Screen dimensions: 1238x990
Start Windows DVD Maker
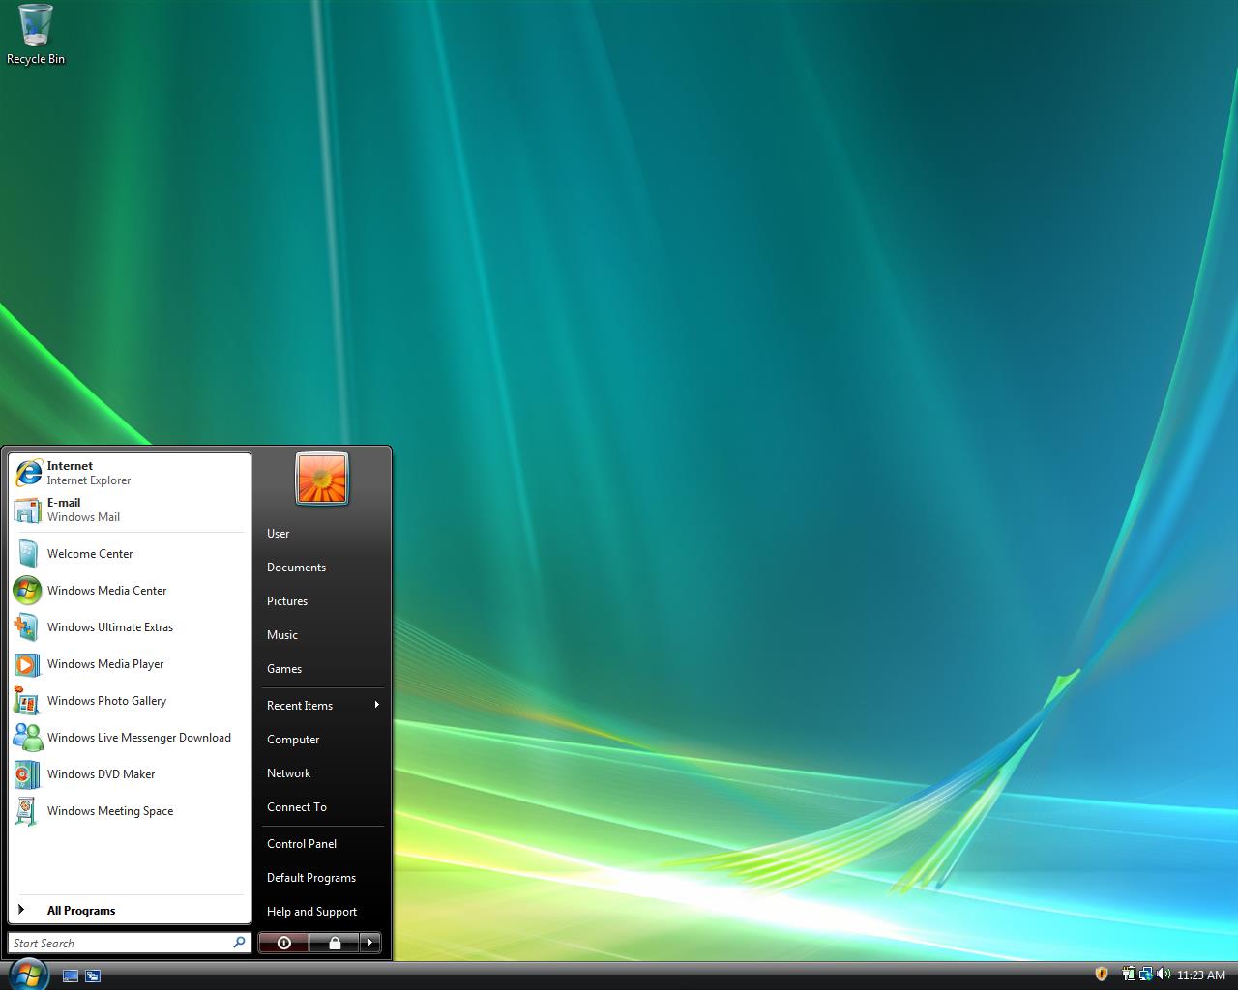[x=101, y=774]
